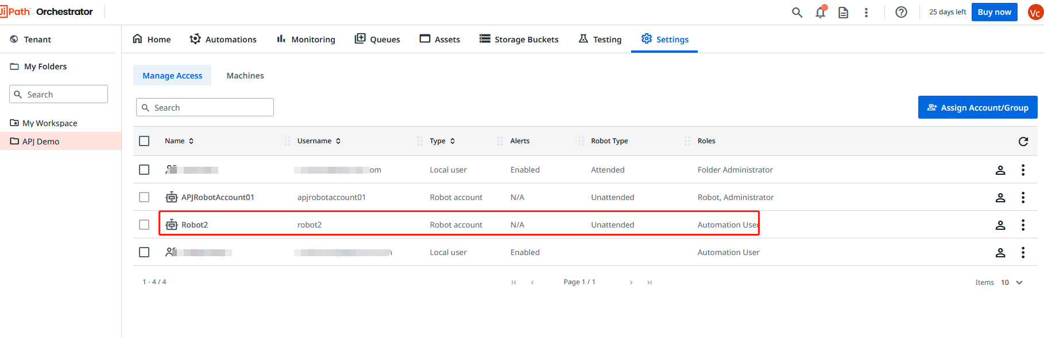Open the VC user avatar menu
Image resolution: width=1044 pixels, height=337 pixels.
click(1035, 12)
